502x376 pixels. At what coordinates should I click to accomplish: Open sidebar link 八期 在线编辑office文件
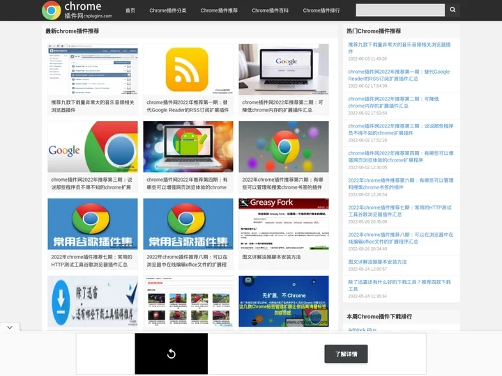tap(401, 238)
